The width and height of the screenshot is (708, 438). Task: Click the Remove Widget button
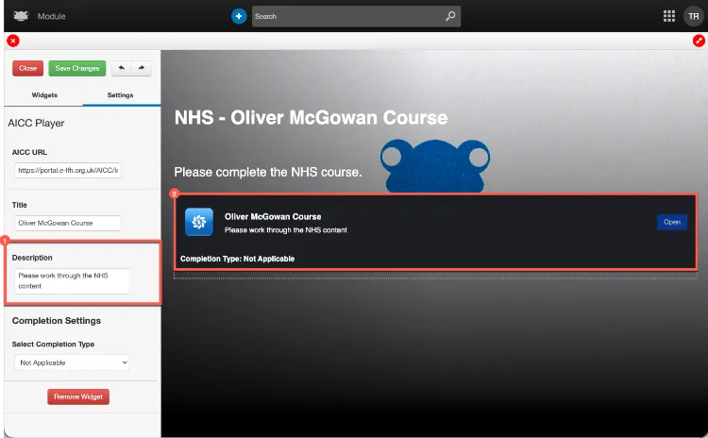[78, 396]
